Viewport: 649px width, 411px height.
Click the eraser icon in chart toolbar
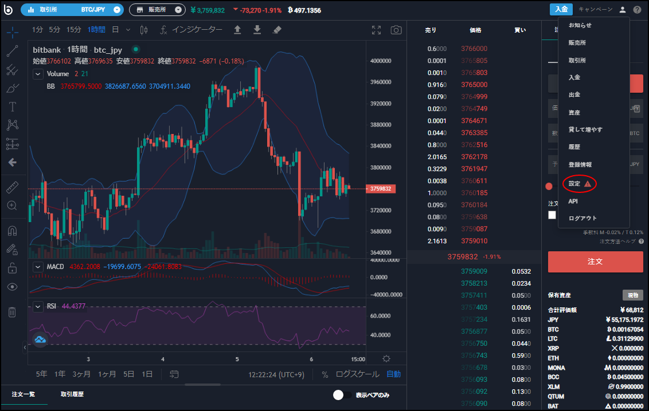coord(277,30)
